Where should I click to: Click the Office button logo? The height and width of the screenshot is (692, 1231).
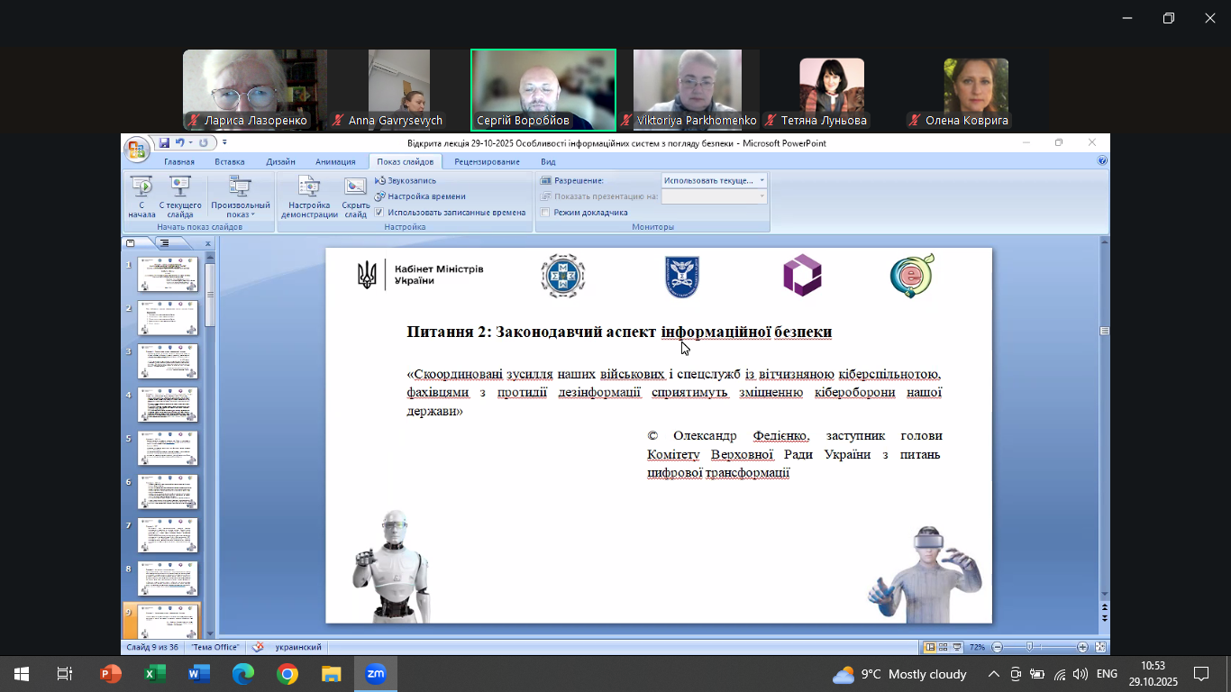click(136, 148)
